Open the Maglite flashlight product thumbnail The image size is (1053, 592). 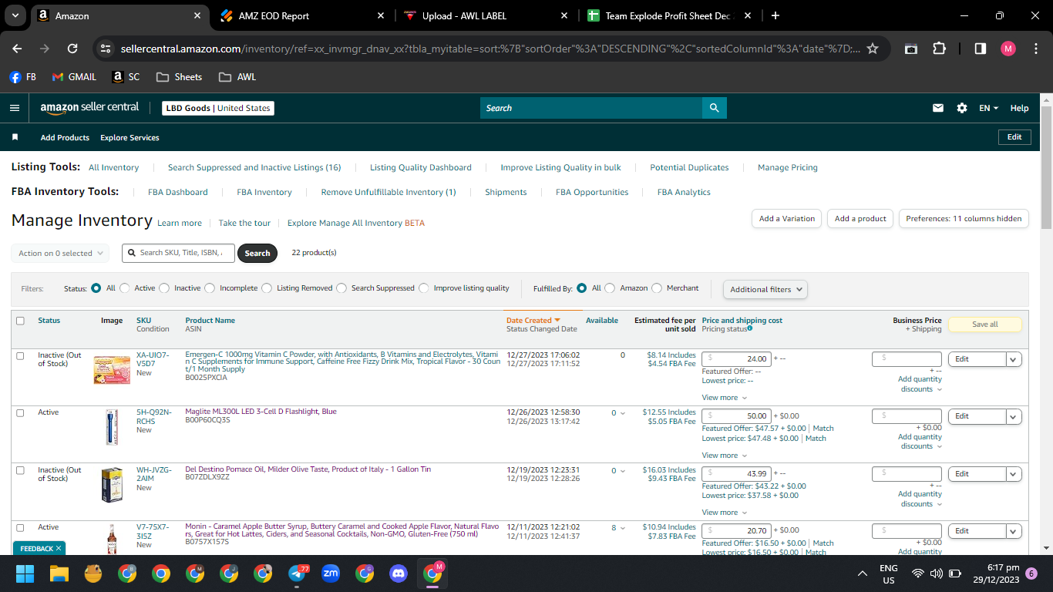point(112,427)
